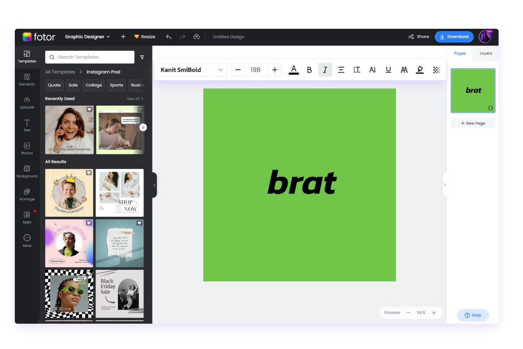The width and height of the screenshot is (523, 349).
Task: Open the transparency checkerboard icon
Action: [436, 70]
